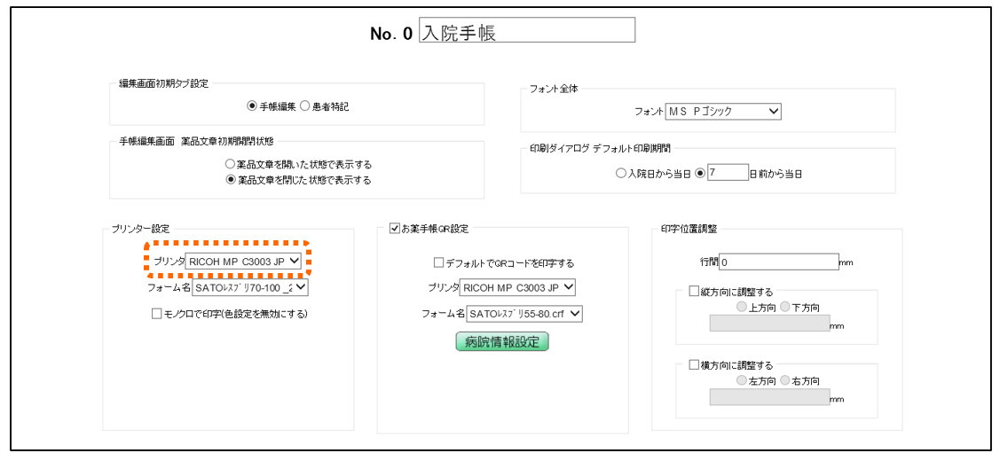Choose 薬品文章を開いた状態で表示する option
The width and height of the screenshot is (1000, 461).
[231, 164]
